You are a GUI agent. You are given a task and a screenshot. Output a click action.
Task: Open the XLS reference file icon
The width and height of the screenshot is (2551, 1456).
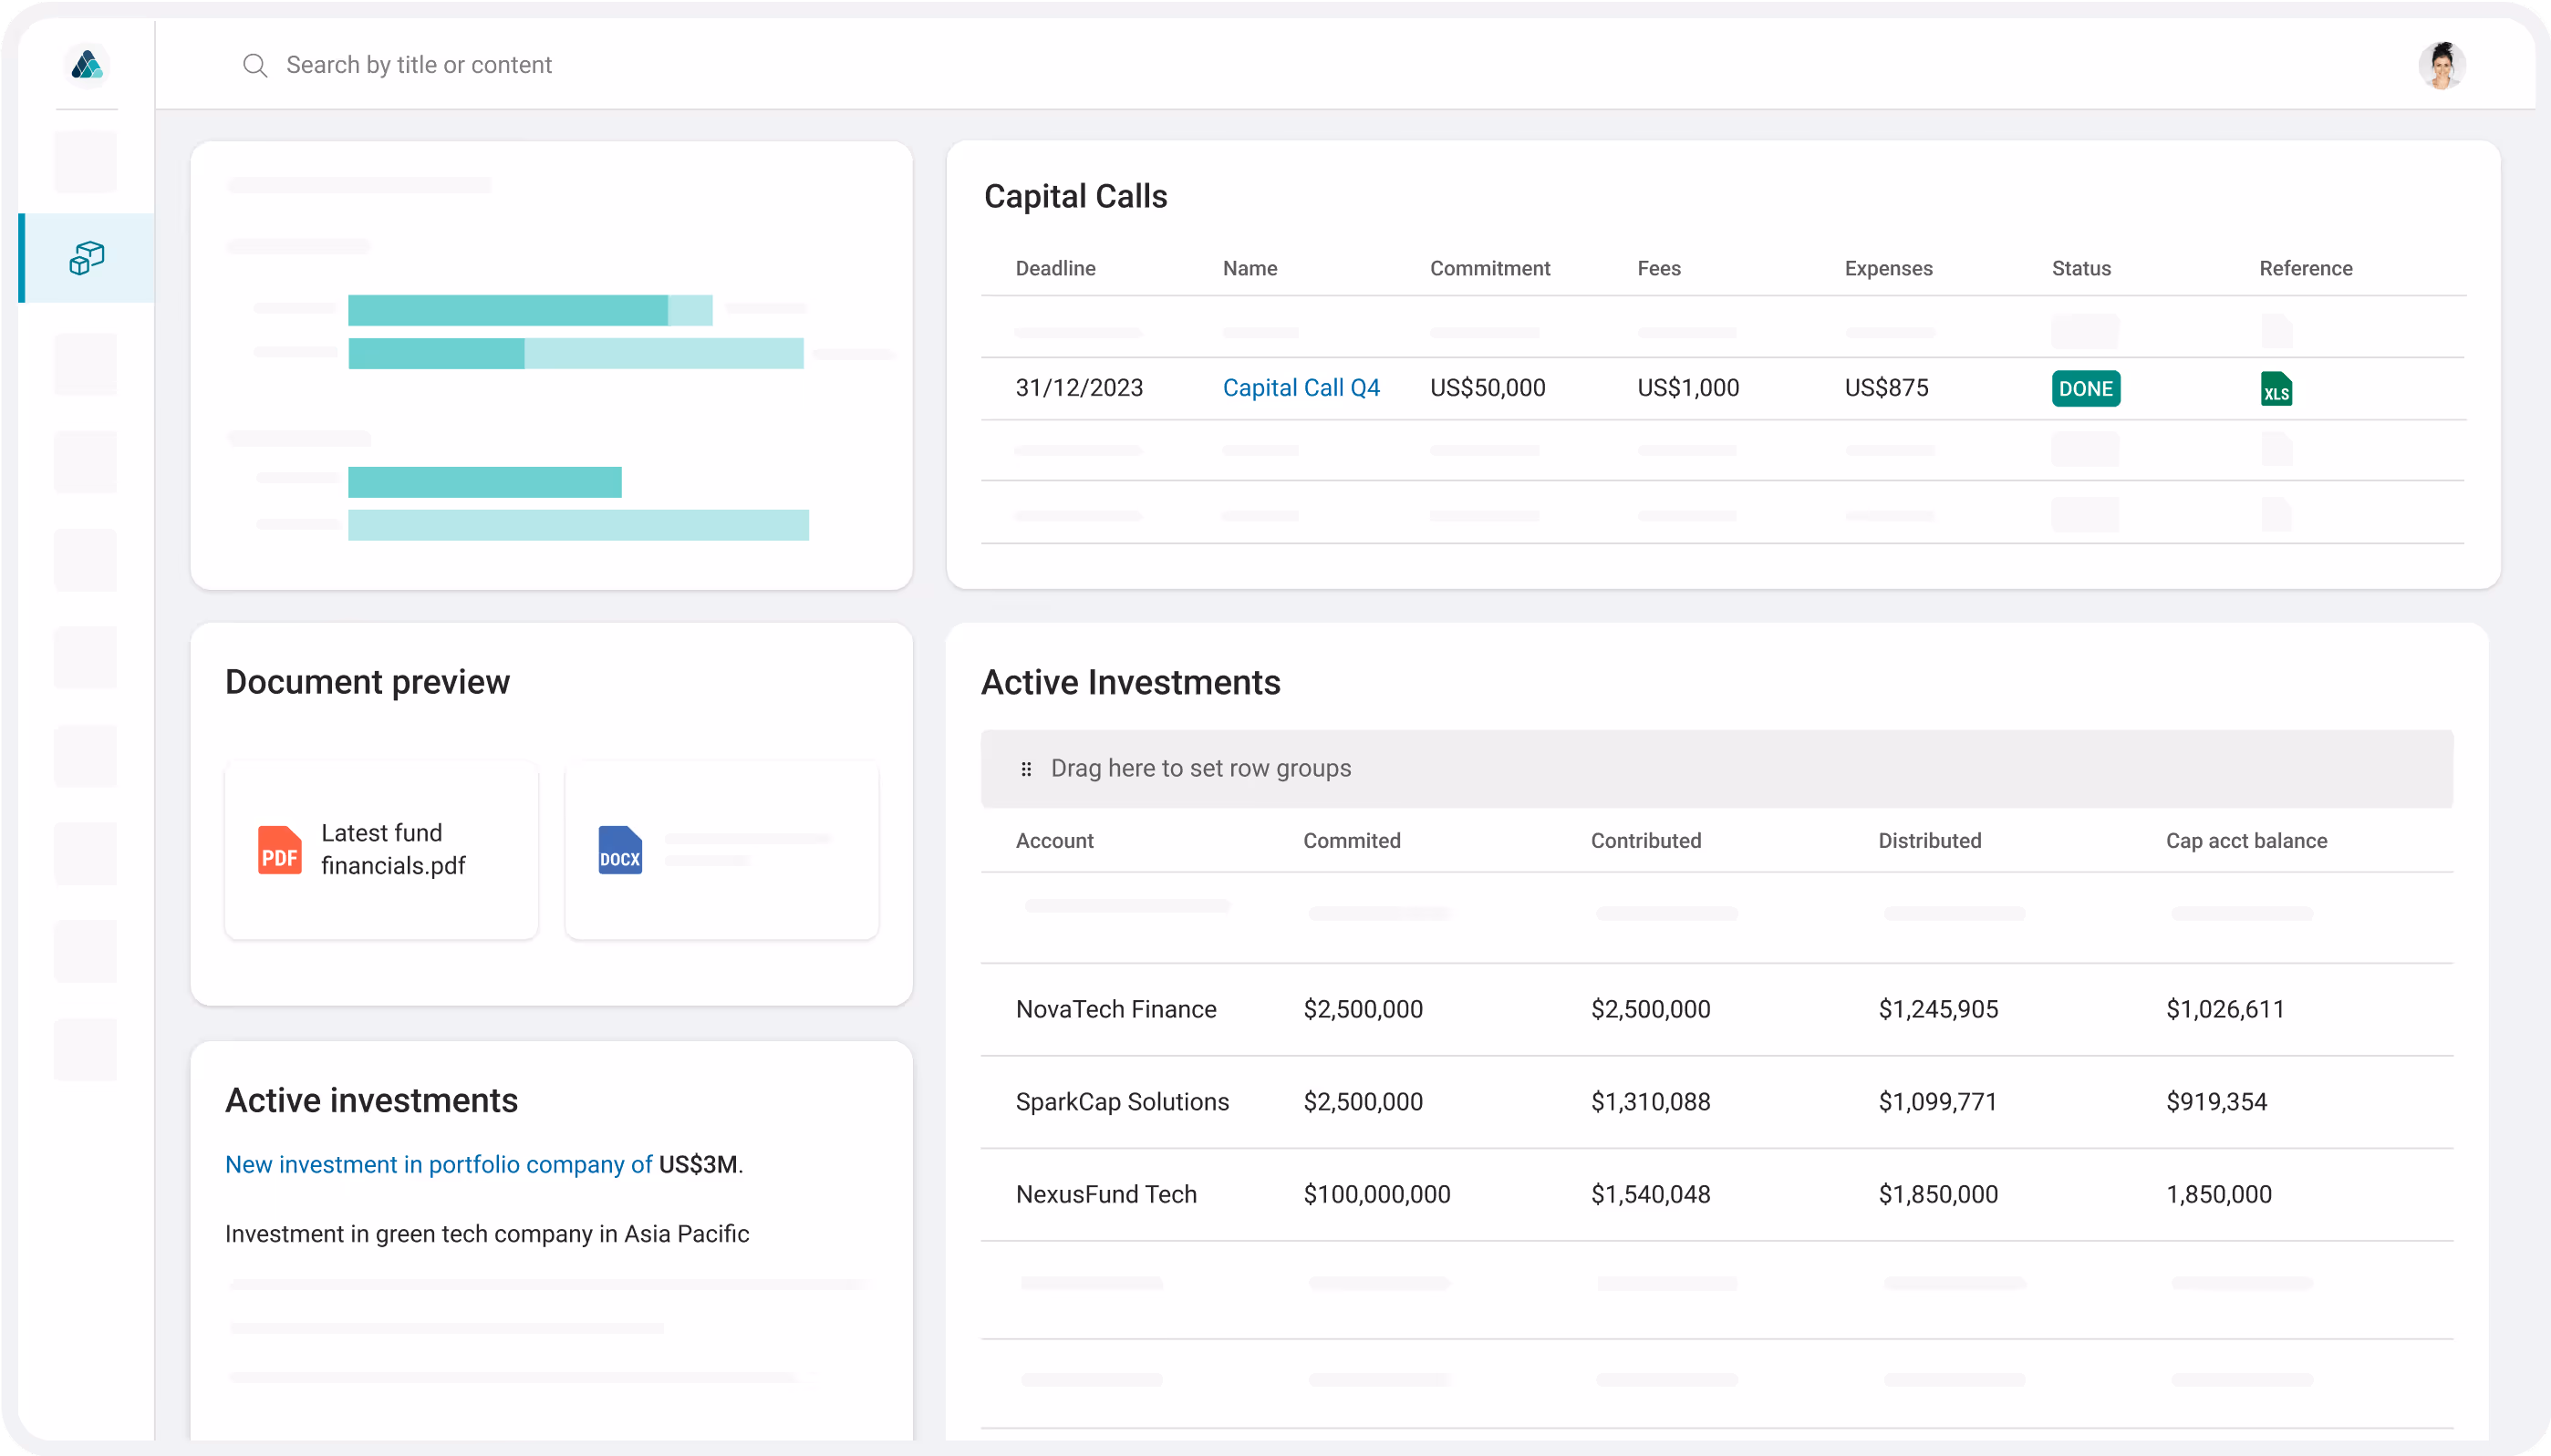(2276, 389)
